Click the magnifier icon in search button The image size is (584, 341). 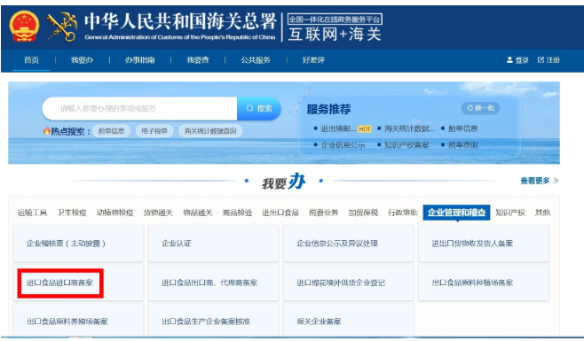[250, 108]
